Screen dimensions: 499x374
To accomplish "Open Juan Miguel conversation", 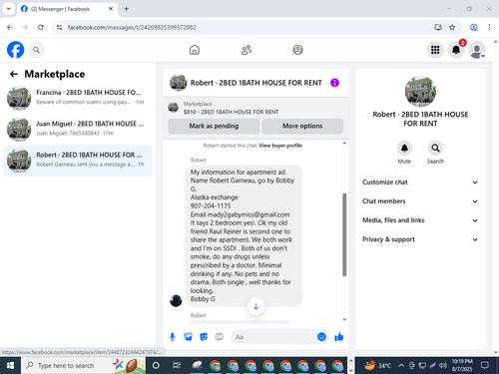I will pyautogui.click(x=78, y=129).
